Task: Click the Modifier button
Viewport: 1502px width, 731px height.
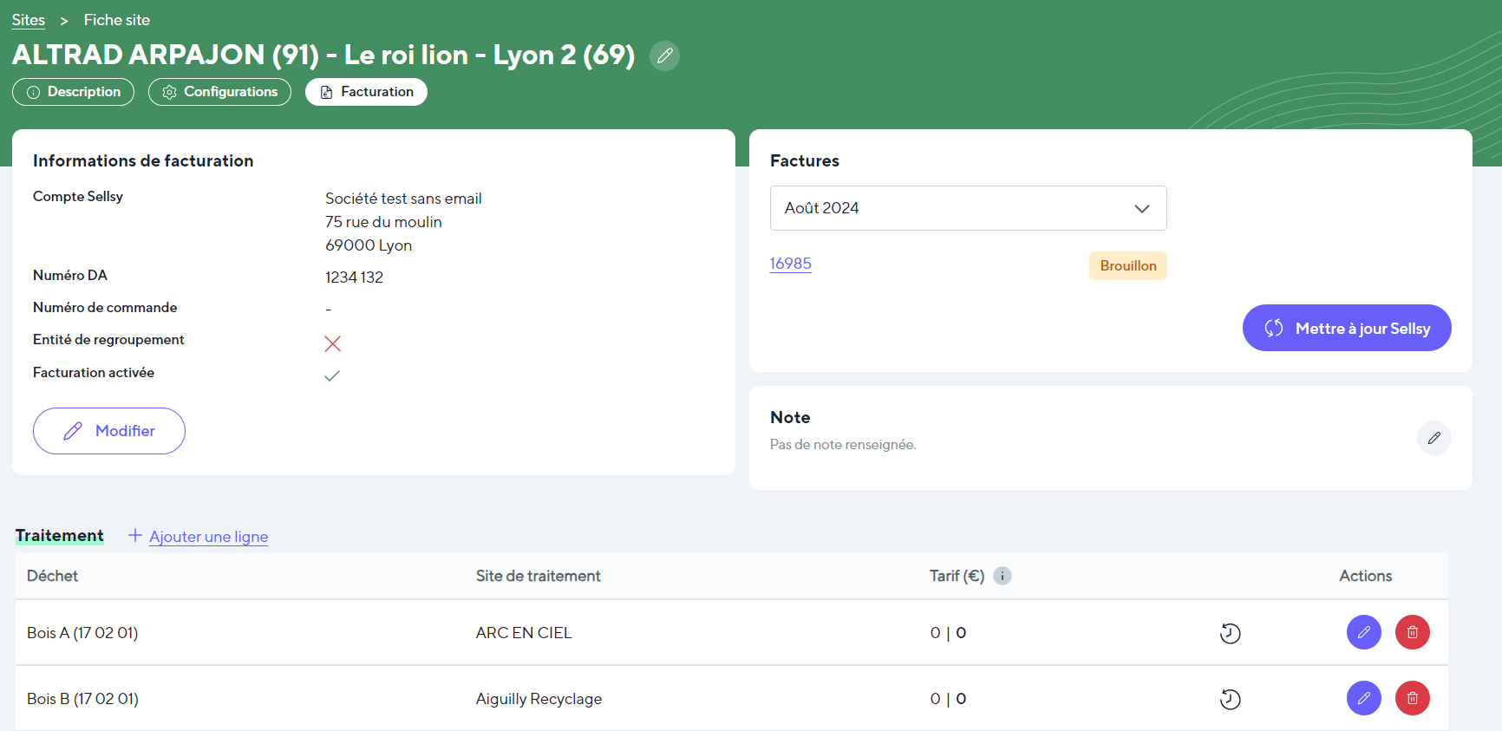Action: point(109,431)
